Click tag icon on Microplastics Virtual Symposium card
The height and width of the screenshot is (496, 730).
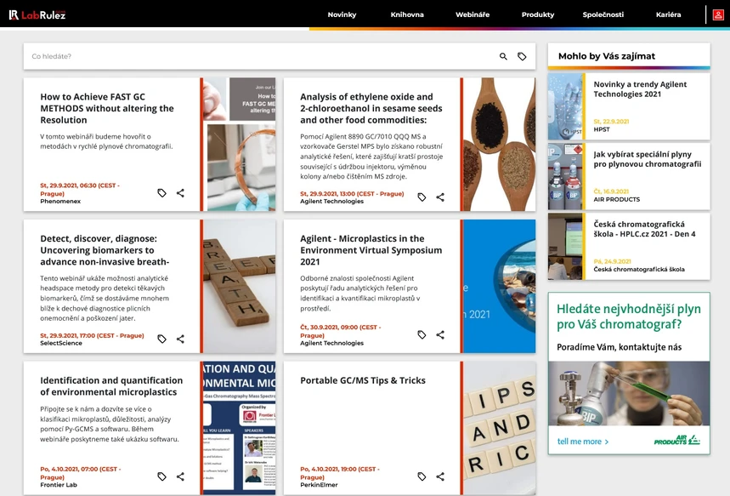(x=422, y=334)
